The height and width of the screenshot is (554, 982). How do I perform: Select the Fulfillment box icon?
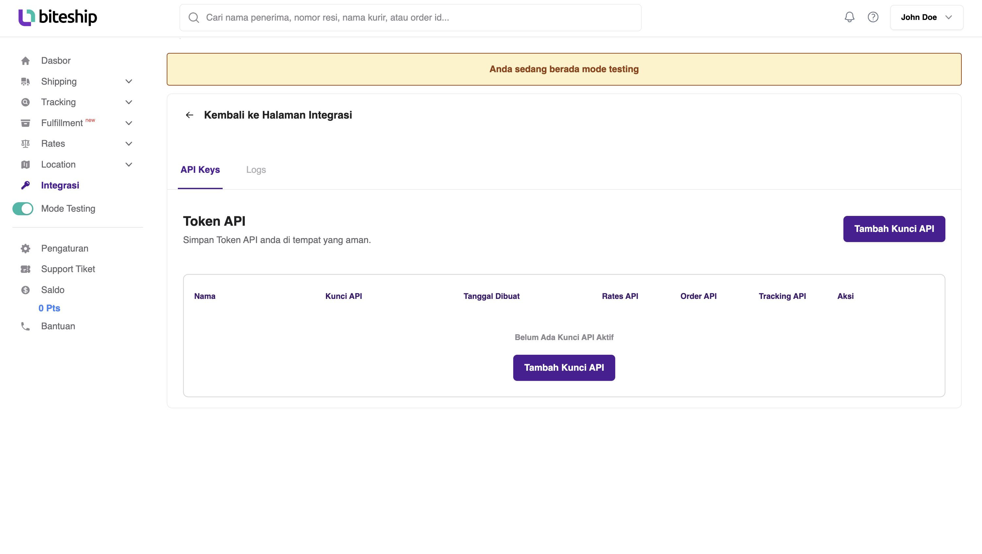pyautogui.click(x=25, y=123)
